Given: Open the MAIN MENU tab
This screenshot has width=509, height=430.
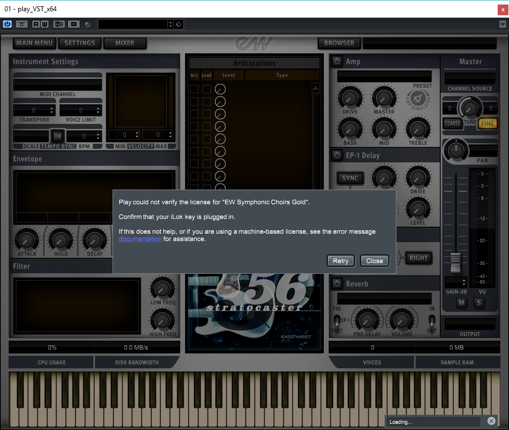Looking at the screenshot, I should [34, 43].
